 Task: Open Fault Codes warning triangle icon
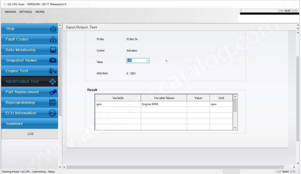tap(53, 39)
